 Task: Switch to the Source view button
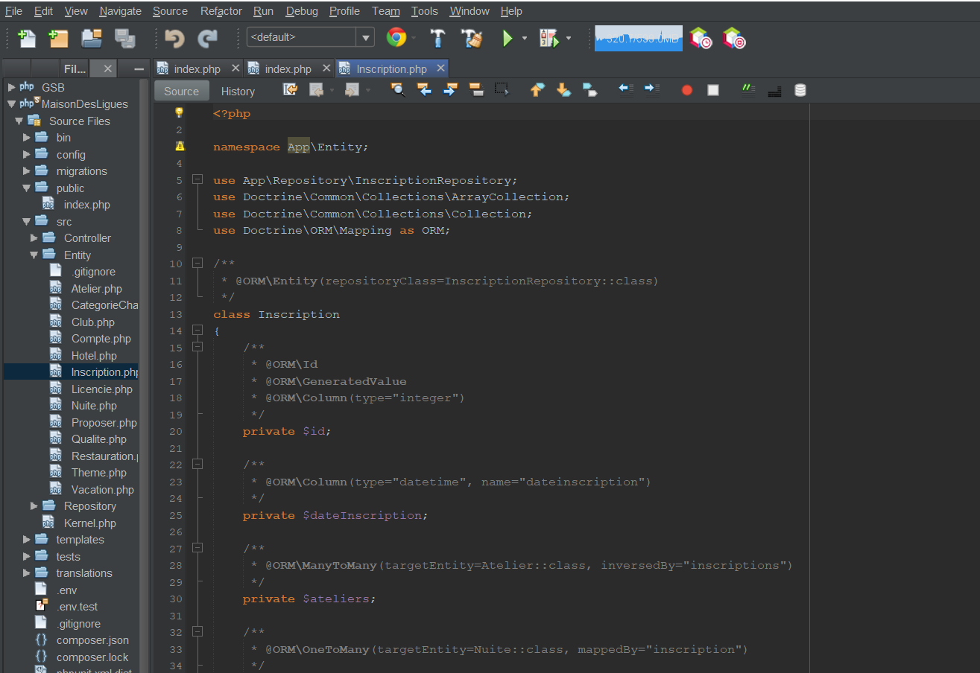[182, 91]
